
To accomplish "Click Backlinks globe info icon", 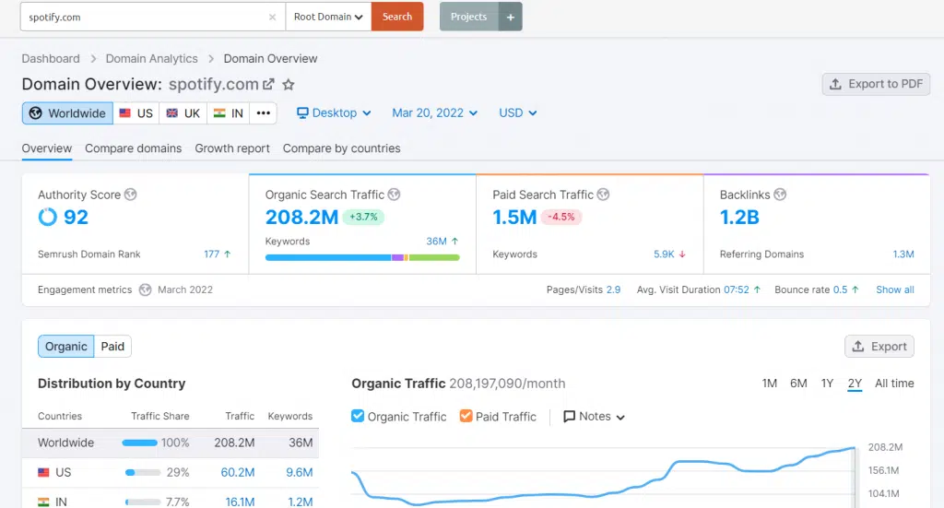I will click(x=780, y=195).
